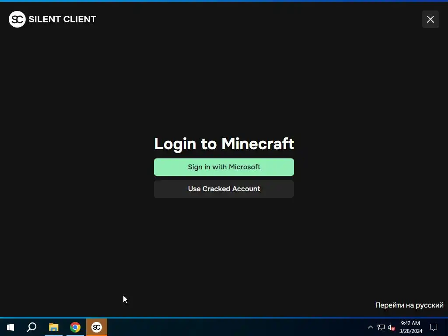448x336 pixels.
Task: Click the Silent Client SC logo
Action: tap(17, 19)
